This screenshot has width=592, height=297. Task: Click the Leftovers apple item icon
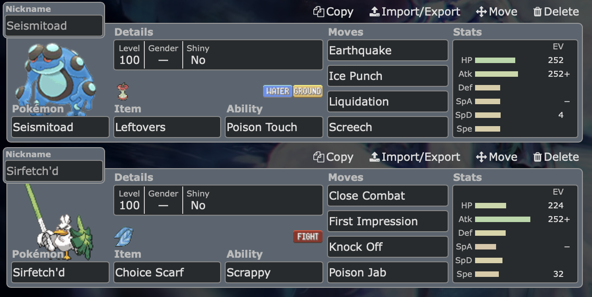click(122, 91)
